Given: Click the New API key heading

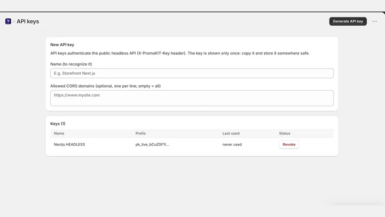Looking at the screenshot, I should click(x=62, y=45).
